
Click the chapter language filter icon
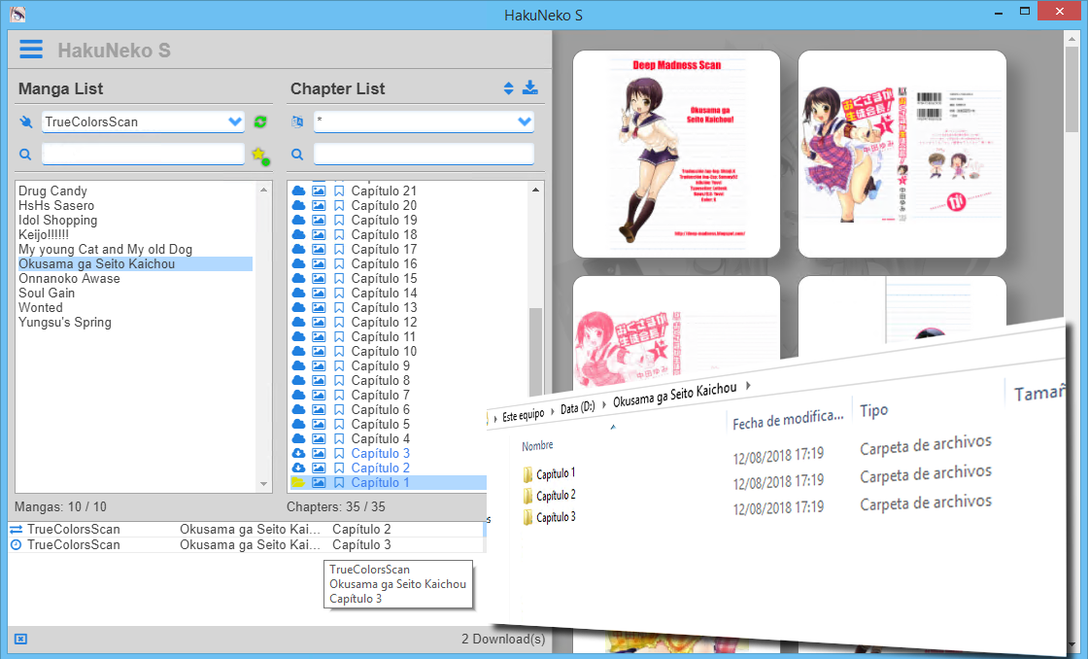pos(297,121)
